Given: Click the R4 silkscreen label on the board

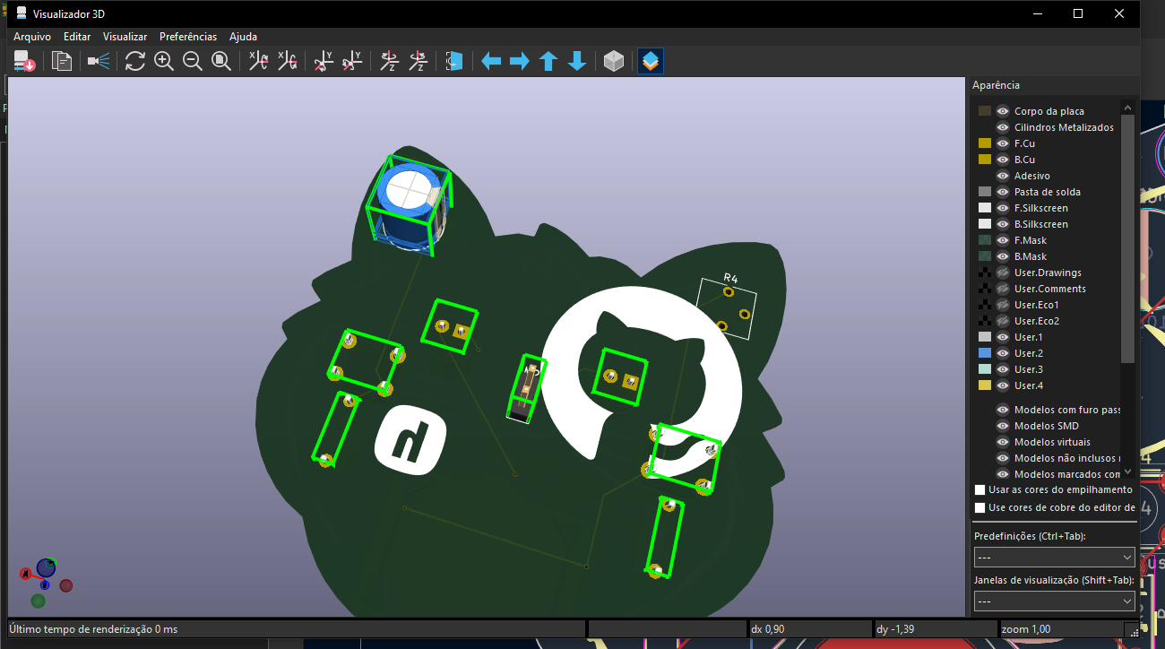Looking at the screenshot, I should pos(730,277).
